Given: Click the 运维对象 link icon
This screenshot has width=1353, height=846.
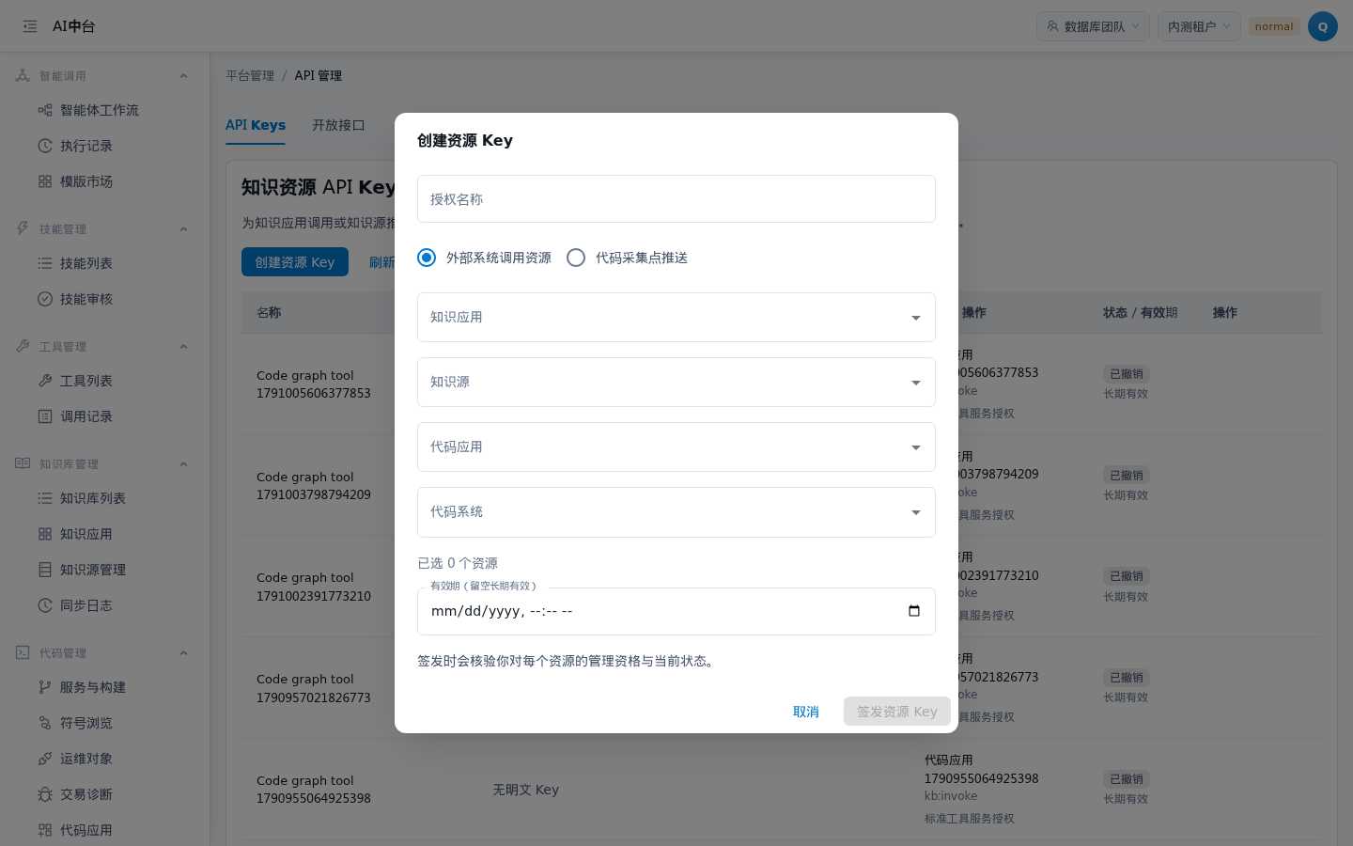Looking at the screenshot, I should tap(45, 759).
